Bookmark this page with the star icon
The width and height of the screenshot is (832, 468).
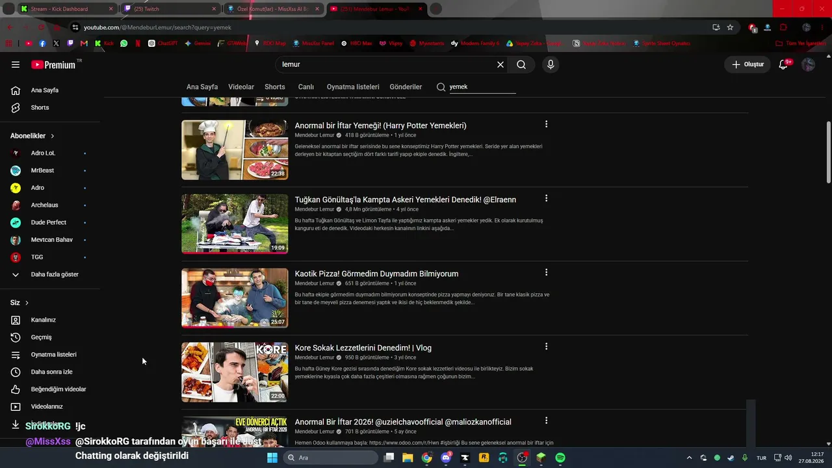pos(730,27)
